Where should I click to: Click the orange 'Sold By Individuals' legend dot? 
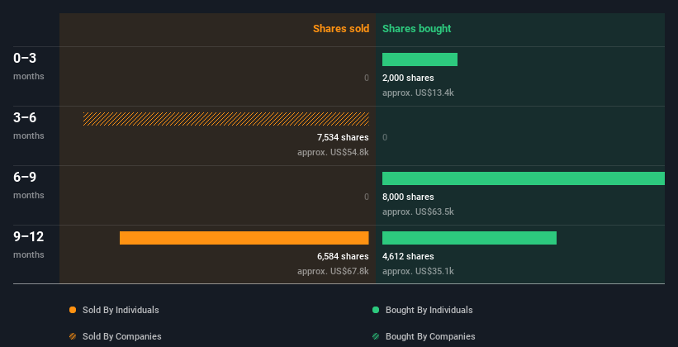[x=73, y=310]
